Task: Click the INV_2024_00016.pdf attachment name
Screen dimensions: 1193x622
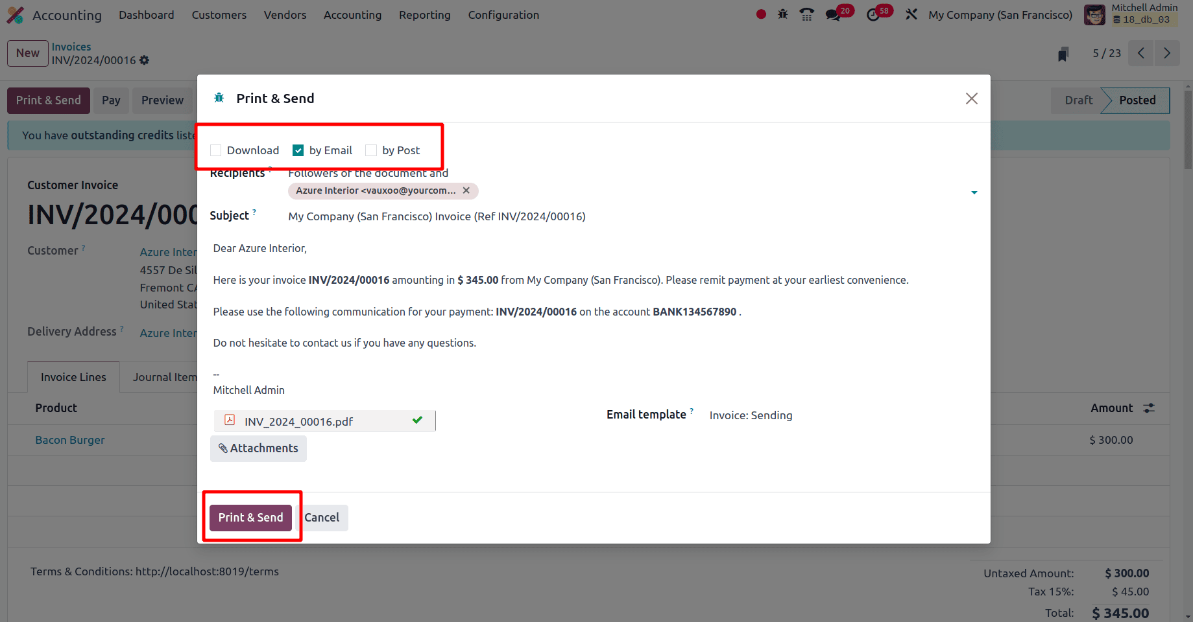Action: [299, 422]
